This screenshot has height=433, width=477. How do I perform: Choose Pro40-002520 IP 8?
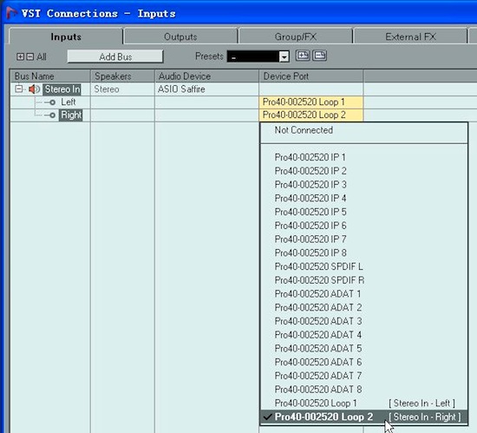[364, 253]
